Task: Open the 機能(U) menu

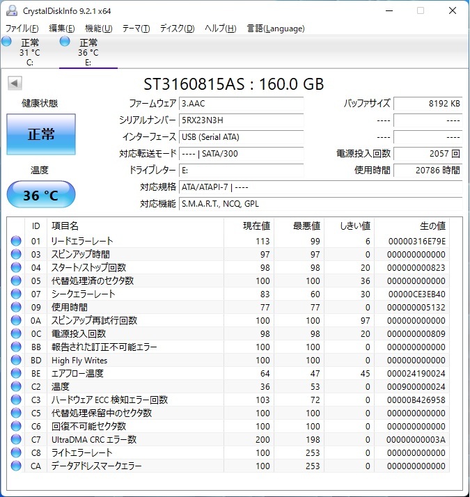Action: point(98,29)
